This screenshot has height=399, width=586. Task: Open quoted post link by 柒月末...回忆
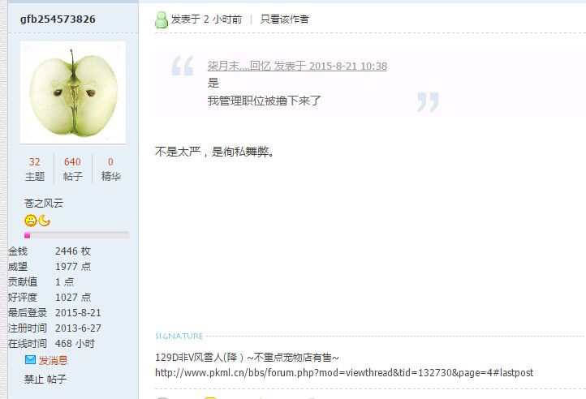(297, 66)
